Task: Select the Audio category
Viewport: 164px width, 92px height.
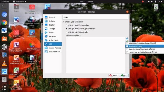Action: (53, 32)
